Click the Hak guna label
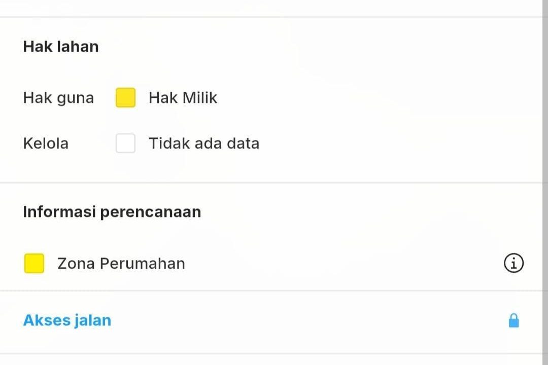Viewport: 548px width, 365px height. click(x=58, y=98)
